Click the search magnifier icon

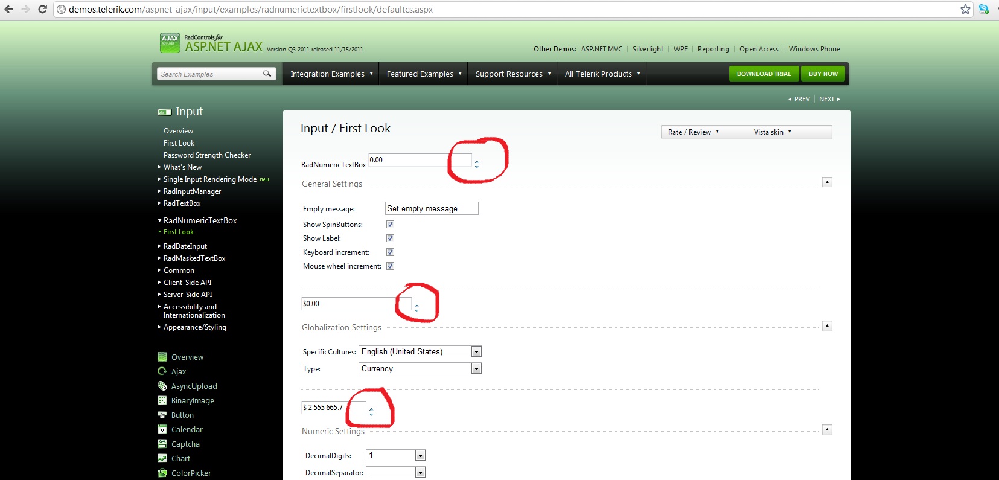tap(267, 74)
